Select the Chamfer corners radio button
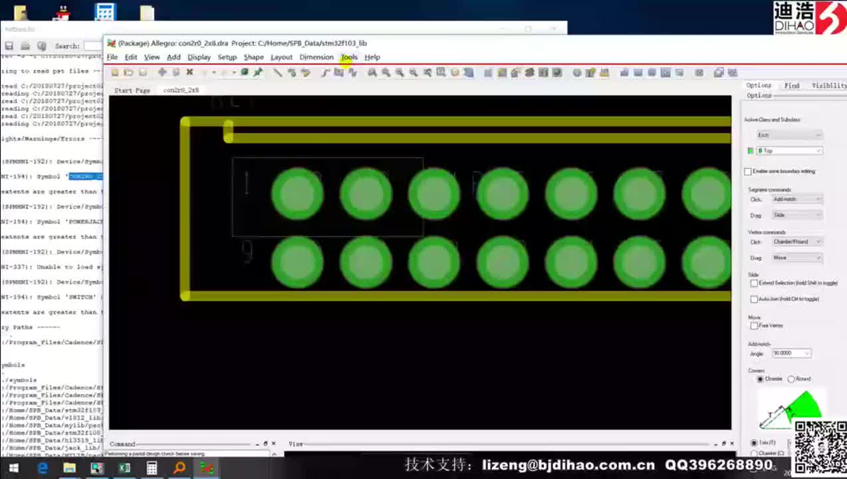This screenshot has height=479, width=847. click(760, 379)
